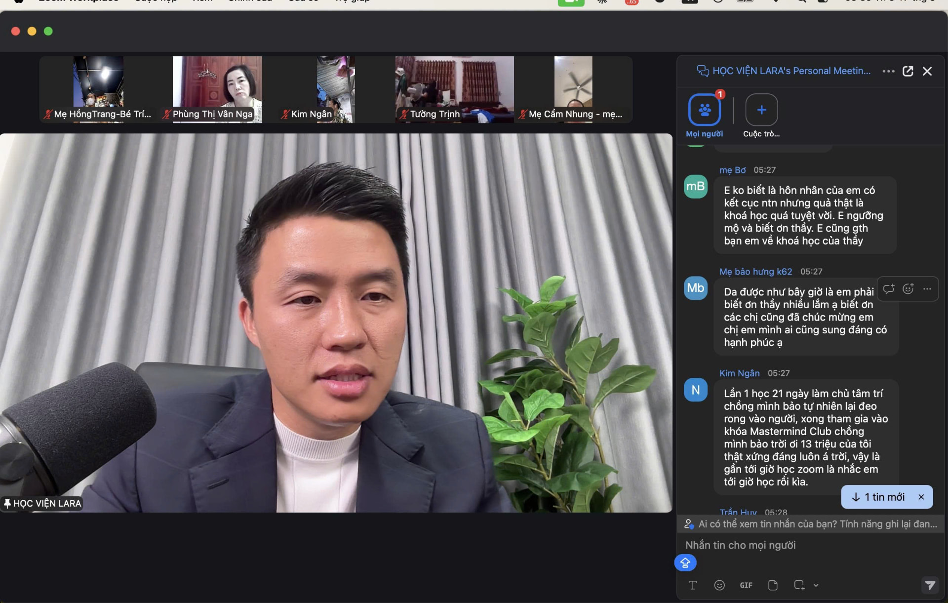
Task: Click message starting 'Lần 1 học 21 ngày'
Action: pyautogui.click(x=806, y=438)
